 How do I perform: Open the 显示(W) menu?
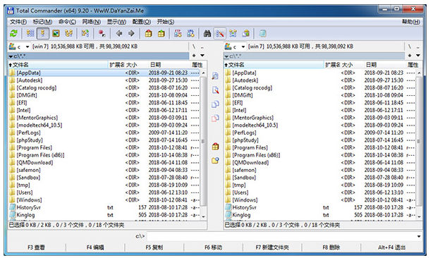(116, 22)
